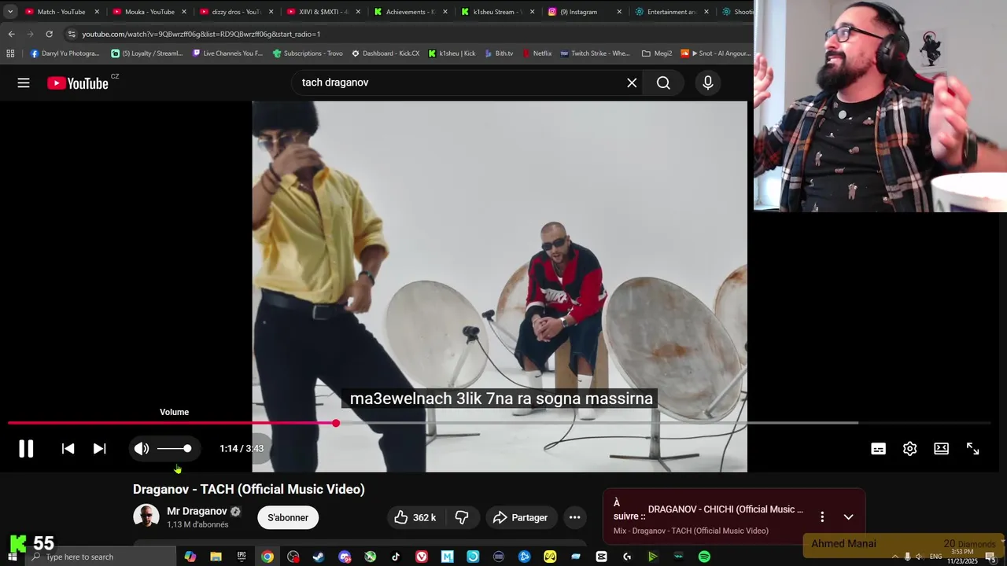Mute the video via speaker icon
This screenshot has width=1007, height=566.
[142, 449]
